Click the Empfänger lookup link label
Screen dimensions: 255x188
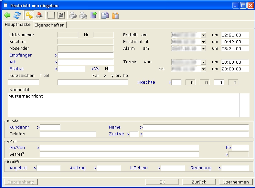(20, 55)
